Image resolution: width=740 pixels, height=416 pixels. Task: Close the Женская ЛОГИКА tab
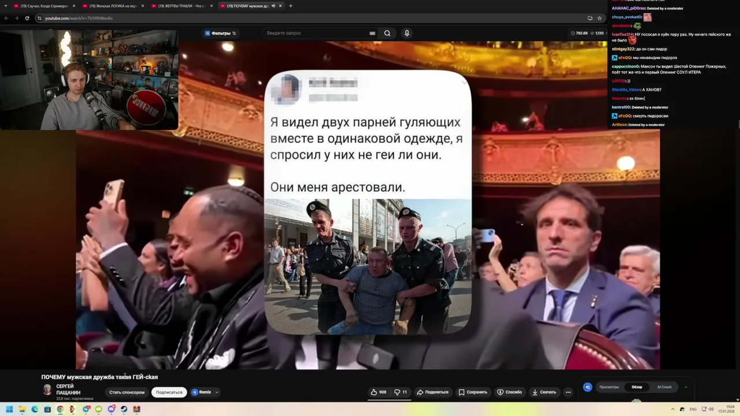click(x=142, y=6)
